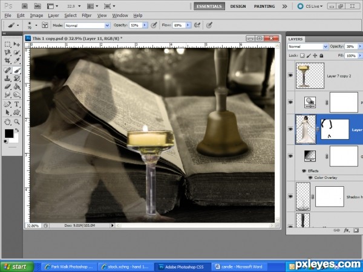
Task: Select the Pen tool
Action: click(7, 104)
